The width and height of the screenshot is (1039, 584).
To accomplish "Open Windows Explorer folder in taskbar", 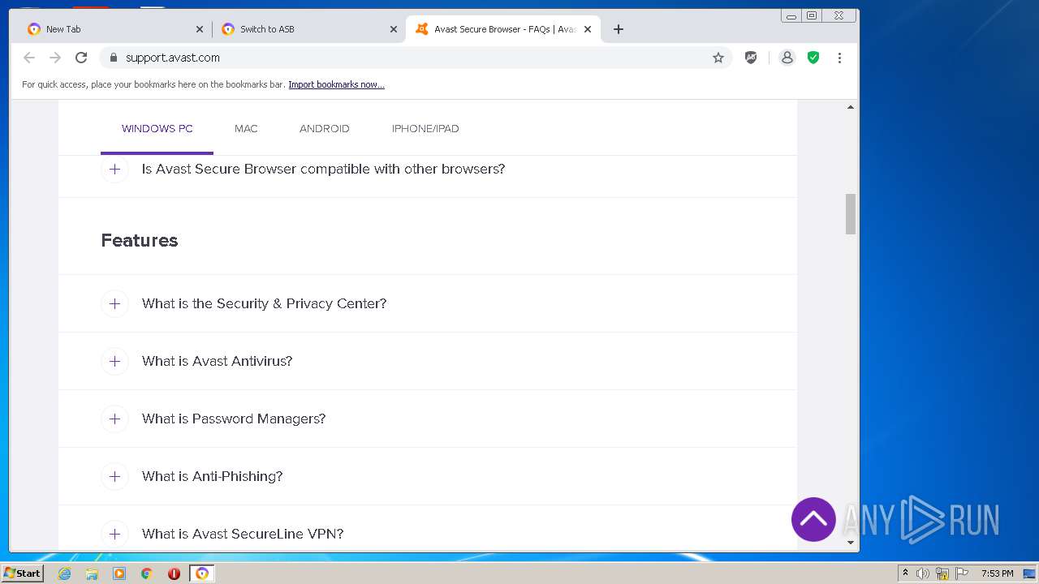I will click(92, 573).
